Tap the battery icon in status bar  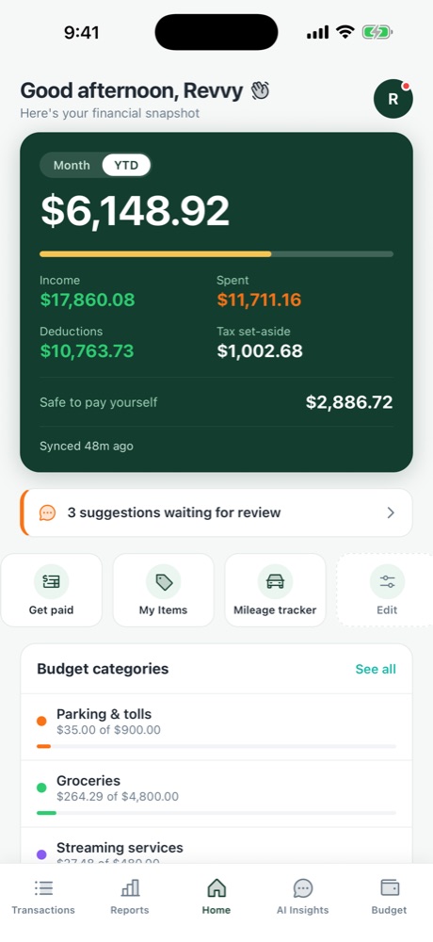pyautogui.click(x=377, y=32)
